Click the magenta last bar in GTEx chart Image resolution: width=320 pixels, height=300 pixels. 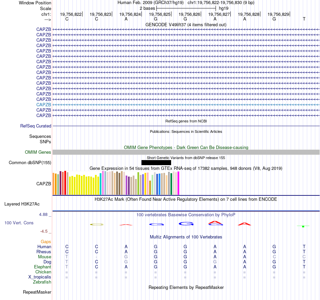click(x=179, y=183)
